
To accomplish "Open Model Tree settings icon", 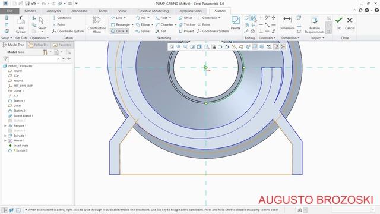I will point(45,52).
